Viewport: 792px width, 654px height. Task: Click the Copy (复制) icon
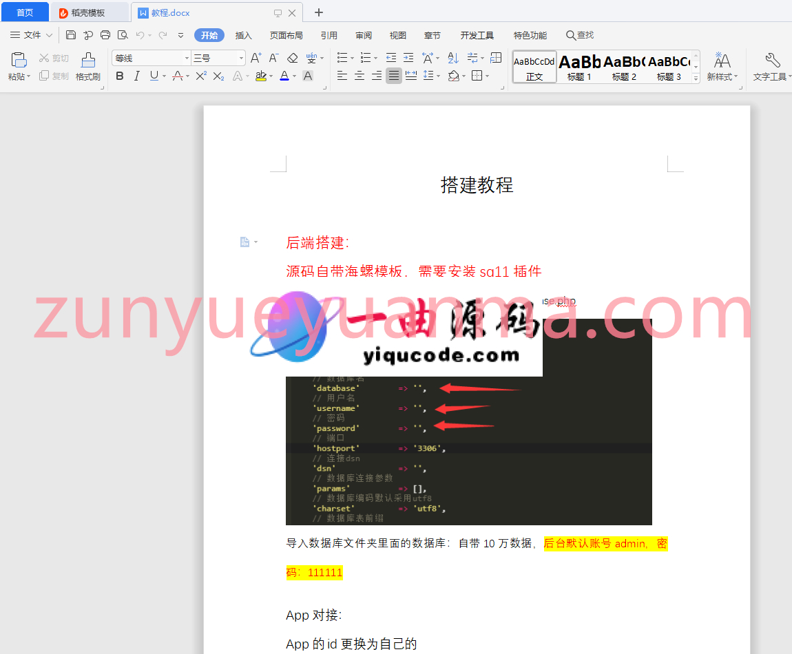click(x=44, y=76)
